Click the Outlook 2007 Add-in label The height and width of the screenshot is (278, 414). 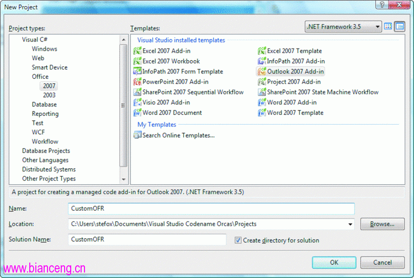tap(295, 72)
